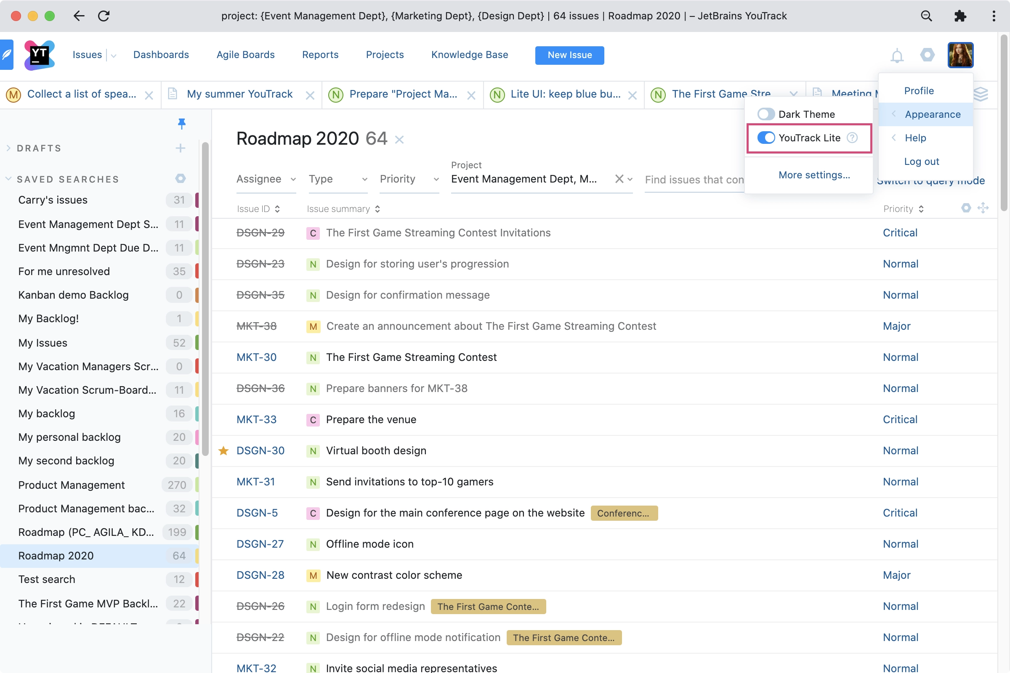The image size is (1010, 673).
Task: Close the Roadmap 2020 search with x
Action: point(399,140)
